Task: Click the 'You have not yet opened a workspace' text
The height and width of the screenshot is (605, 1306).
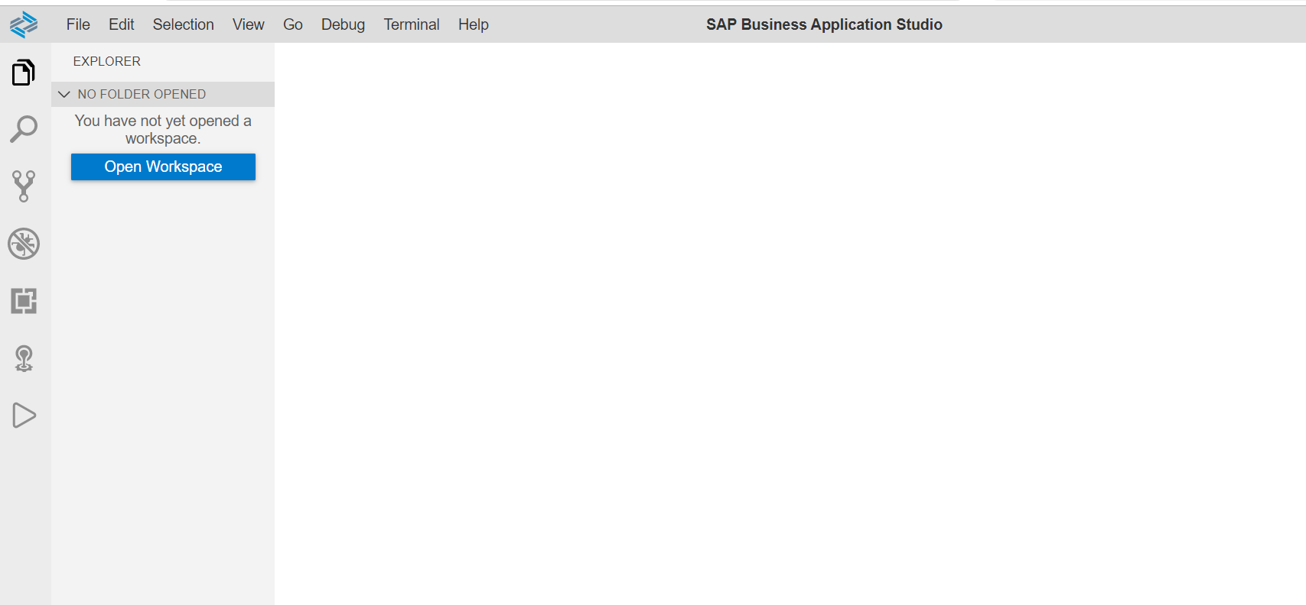Action: click(163, 130)
